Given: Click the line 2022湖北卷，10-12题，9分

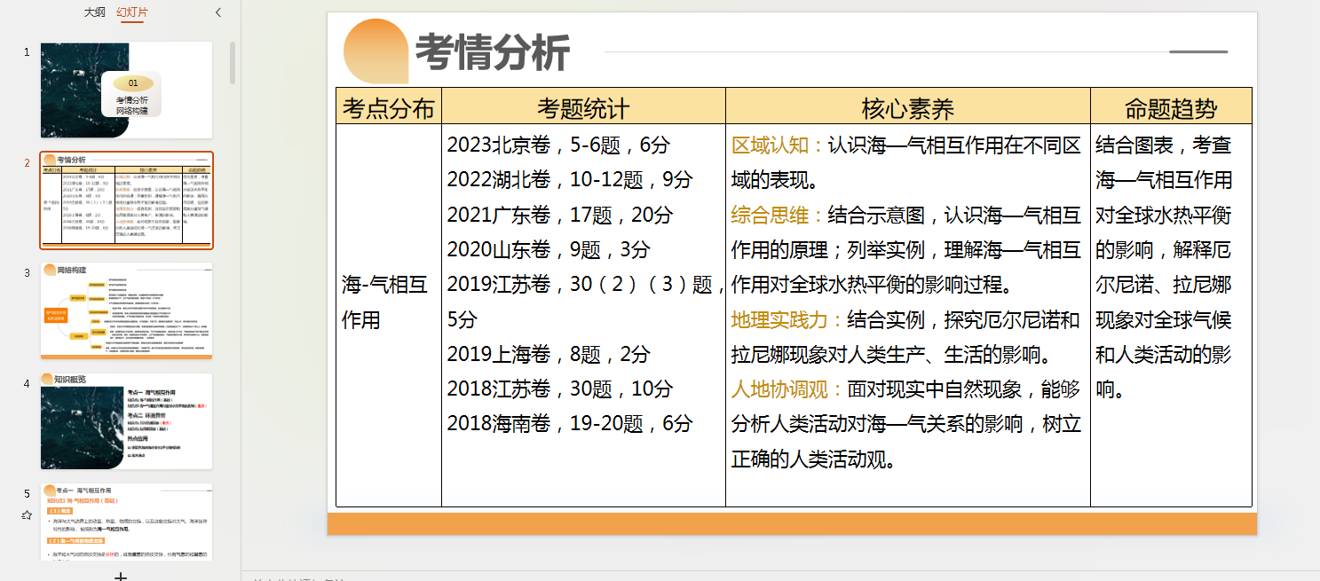Looking at the screenshot, I should click(570, 180).
